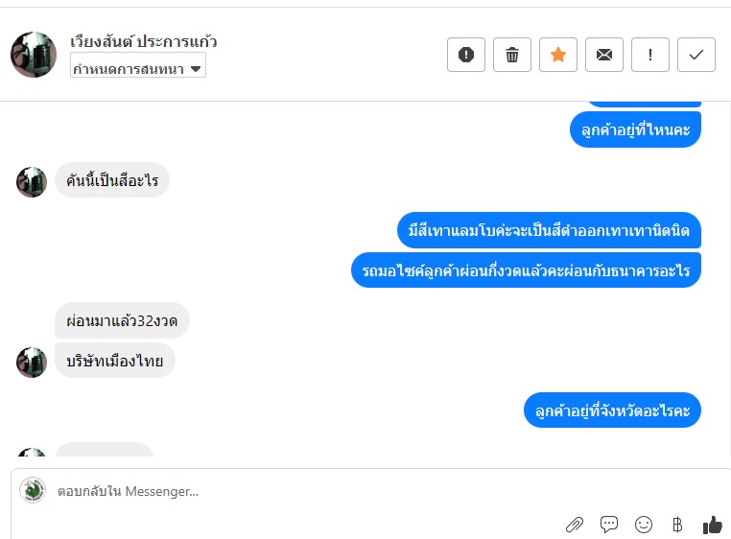Click the contact's profile photo in header
This screenshot has height=539, width=731.
(x=34, y=55)
